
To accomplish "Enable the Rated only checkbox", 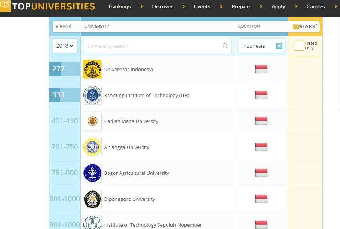I will [x=299, y=45].
